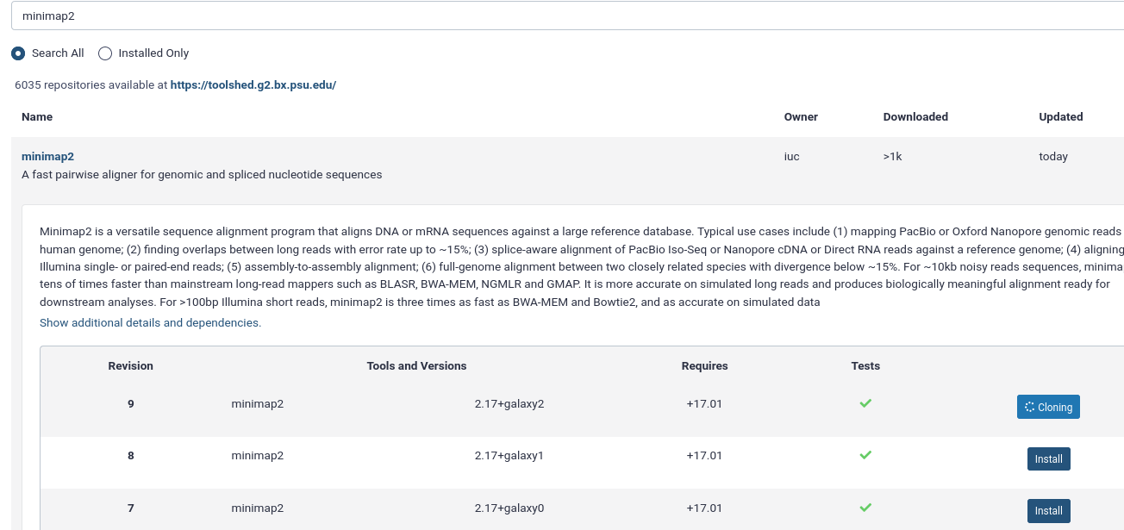1124x530 pixels.
Task: Select revision 9 row number
Action: pyautogui.click(x=131, y=403)
